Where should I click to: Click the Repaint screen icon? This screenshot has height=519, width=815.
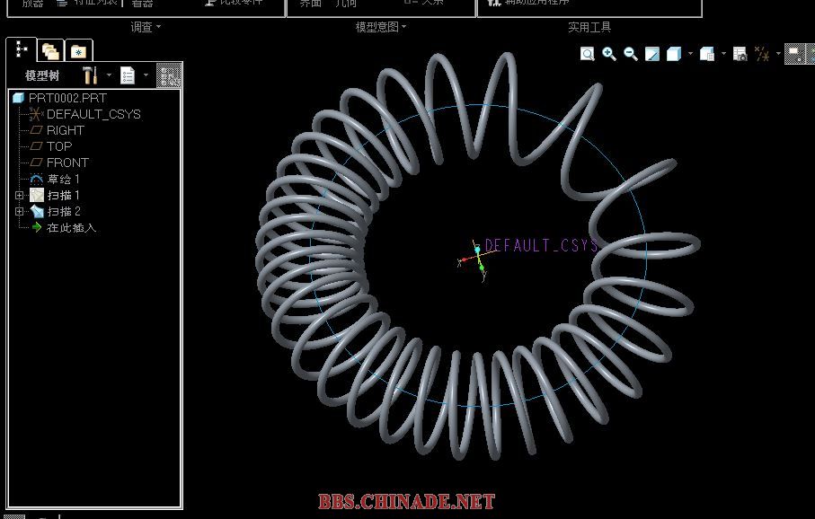tap(651, 54)
